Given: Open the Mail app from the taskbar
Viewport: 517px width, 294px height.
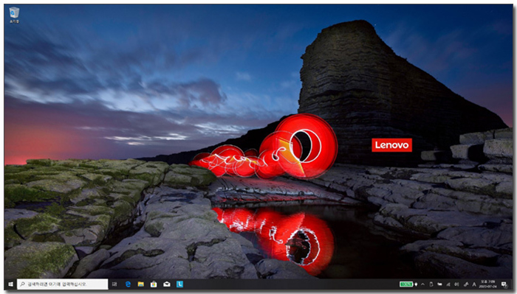Looking at the screenshot, I should point(167,284).
